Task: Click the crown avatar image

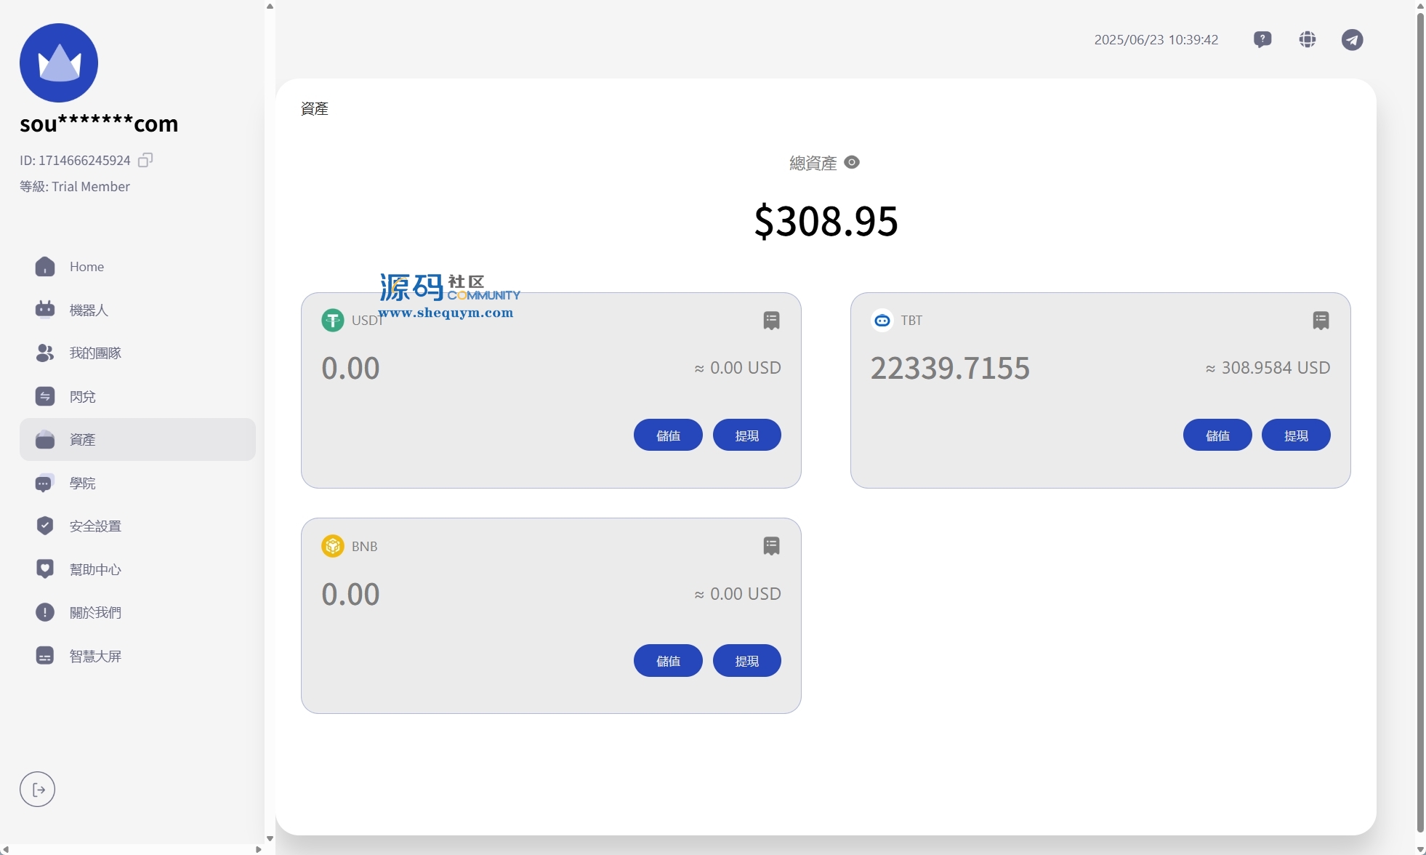Action: tap(59, 63)
